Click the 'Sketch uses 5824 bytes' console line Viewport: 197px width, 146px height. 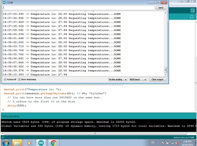pos(69,122)
